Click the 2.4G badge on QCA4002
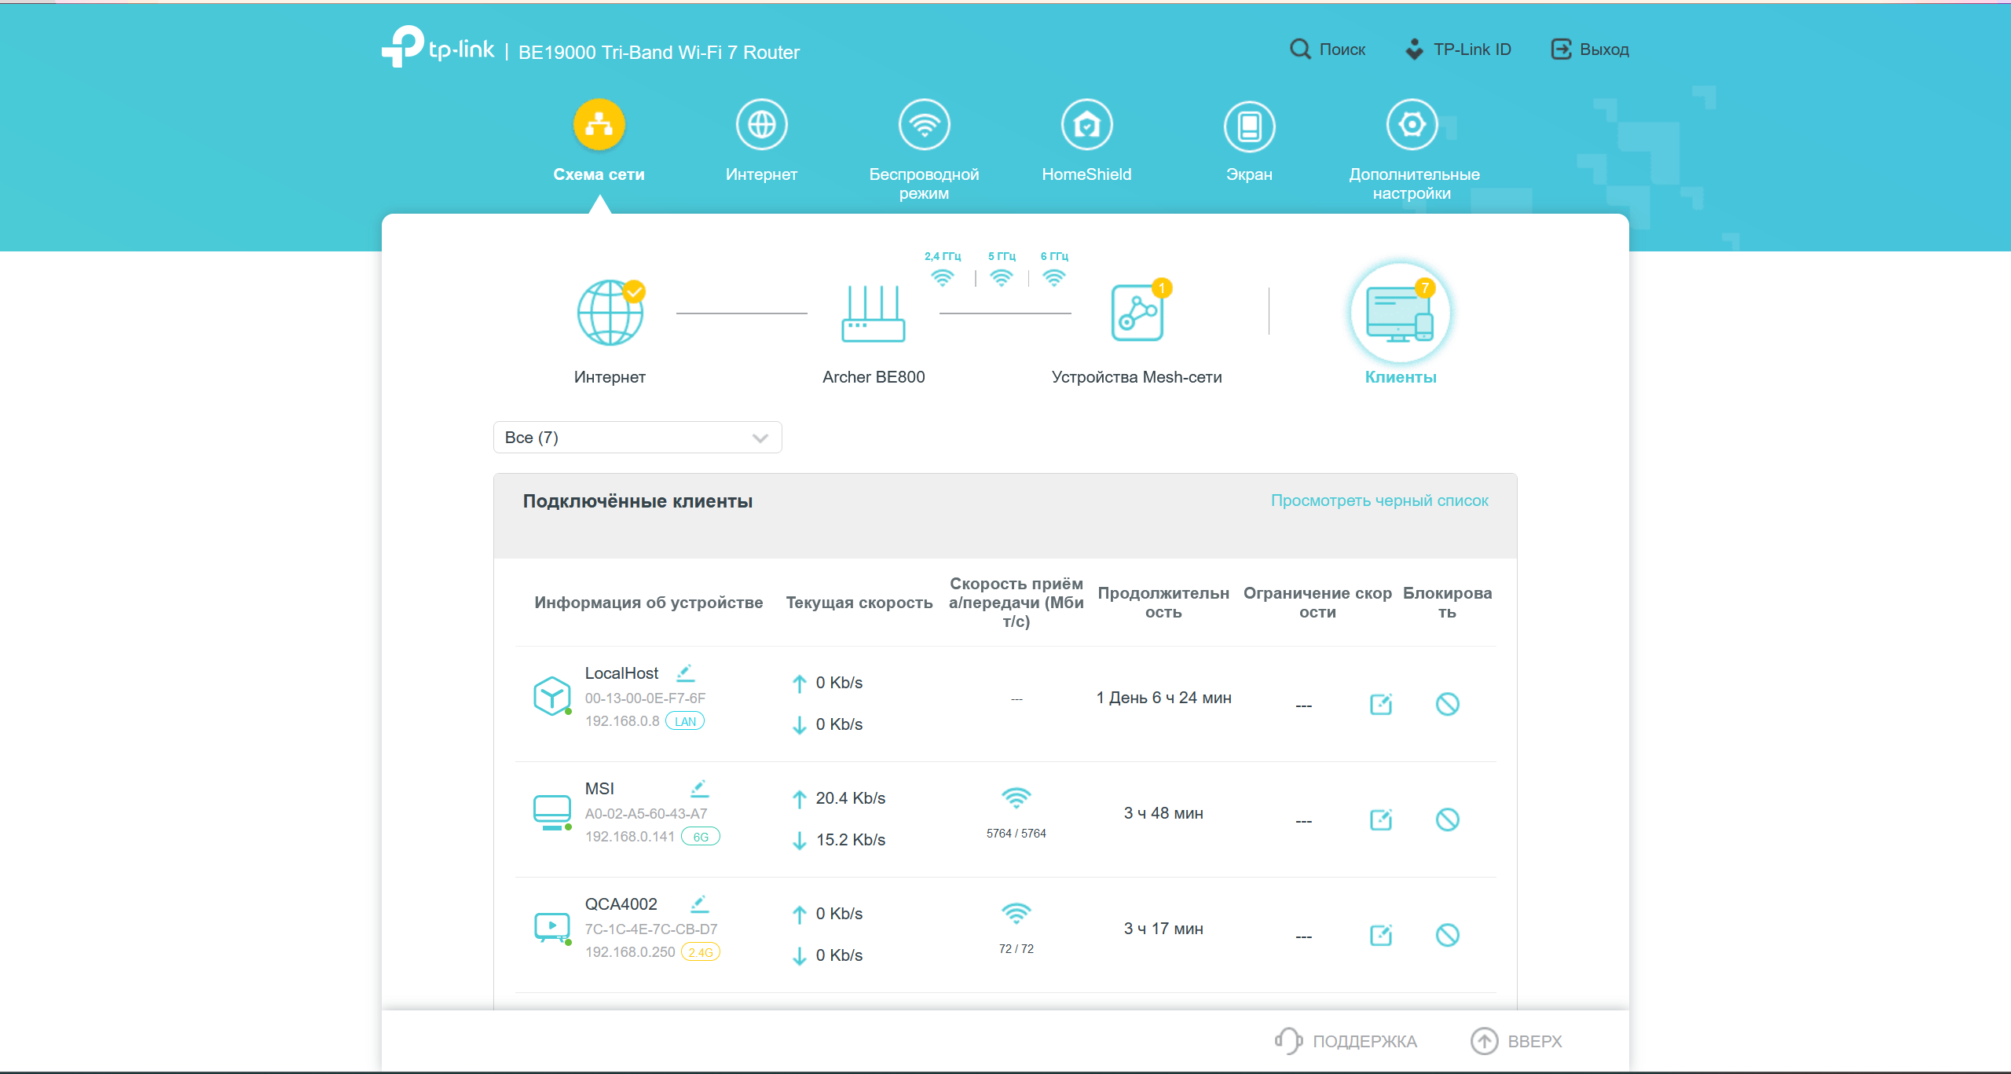 pos(701,952)
